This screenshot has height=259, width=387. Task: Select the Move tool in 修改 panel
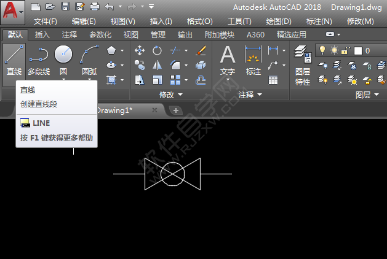click(140, 50)
